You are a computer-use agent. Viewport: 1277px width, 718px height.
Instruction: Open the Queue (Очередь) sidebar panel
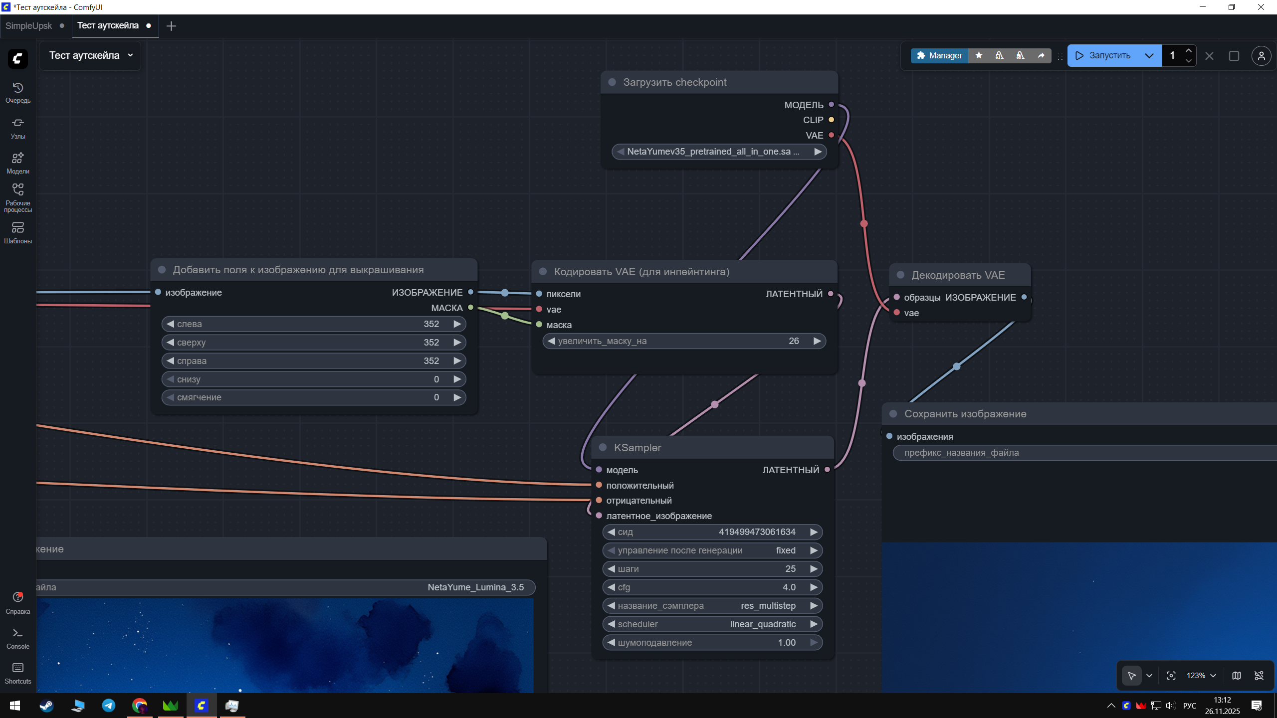coord(18,93)
